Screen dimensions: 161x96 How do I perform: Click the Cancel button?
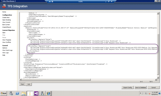coord(153,87)
